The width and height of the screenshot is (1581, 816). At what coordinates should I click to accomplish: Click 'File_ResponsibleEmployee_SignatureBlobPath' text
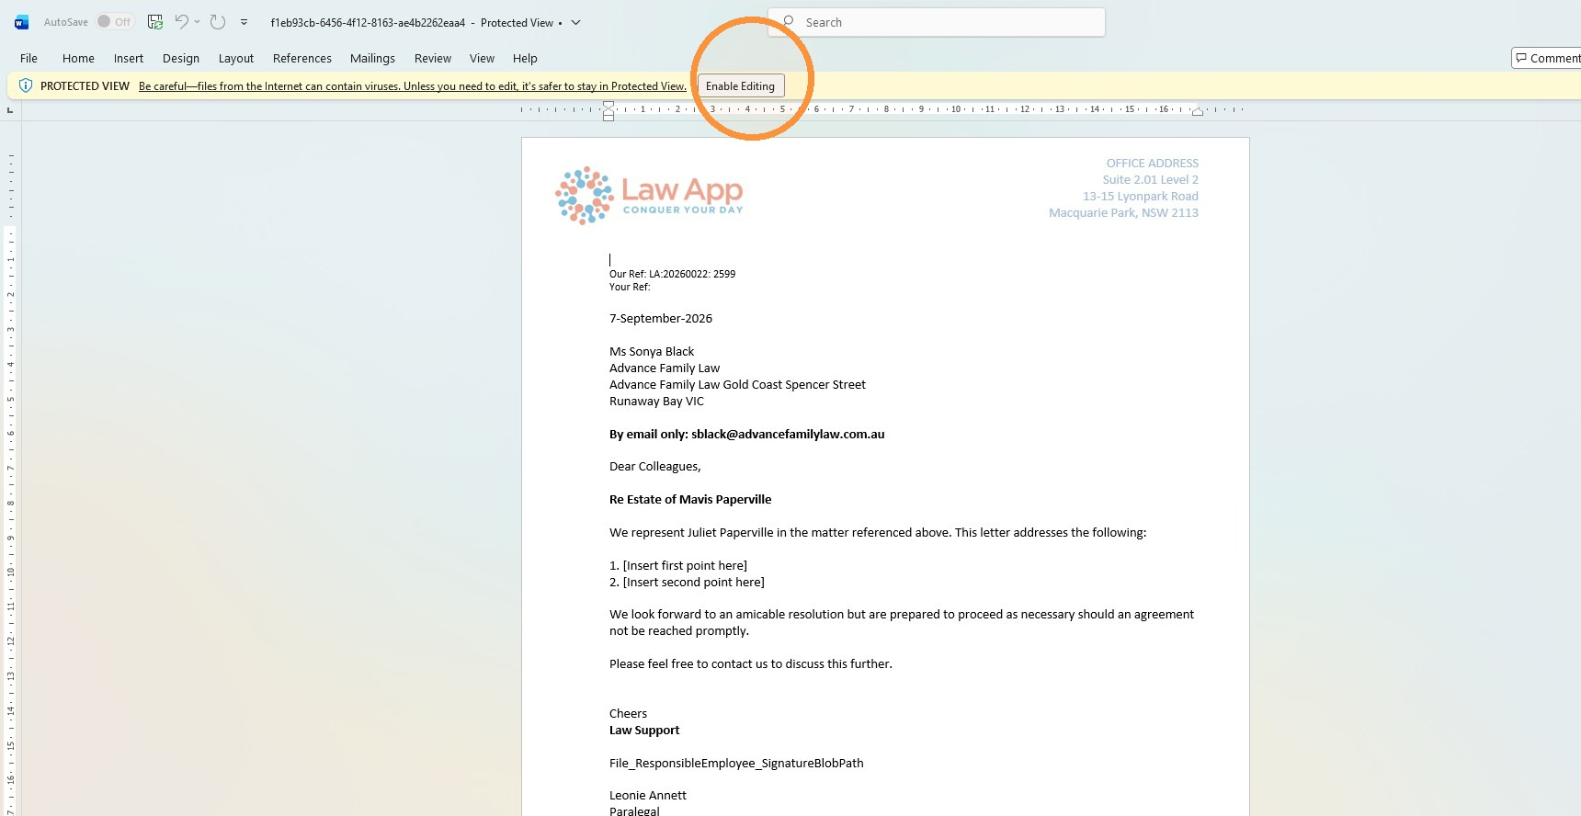tap(736, 764)
